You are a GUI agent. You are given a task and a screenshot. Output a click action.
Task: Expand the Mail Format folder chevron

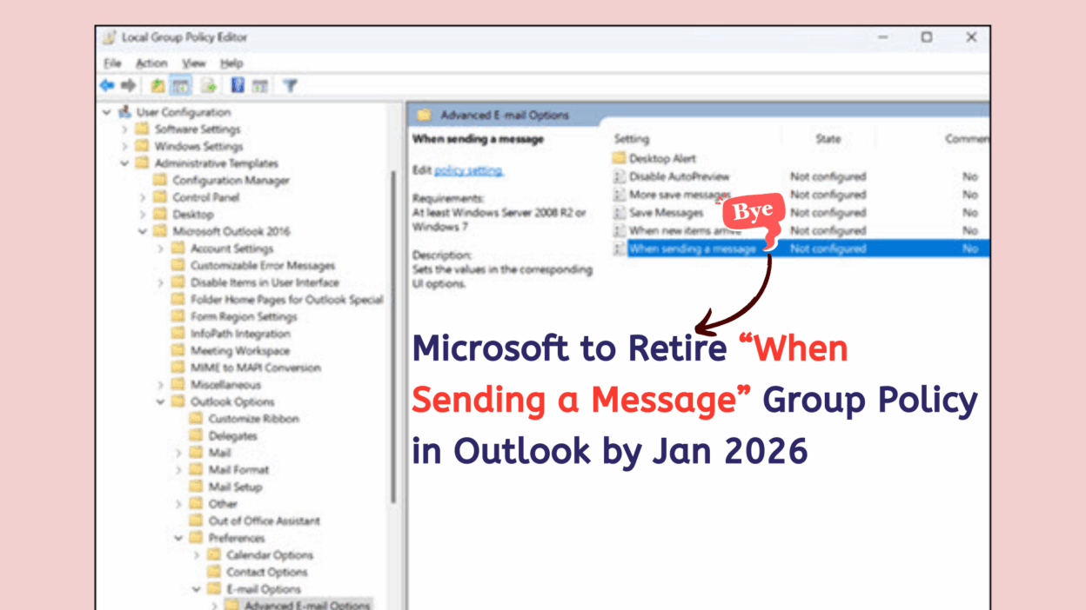pyautogui.click(x=178, y=470)
